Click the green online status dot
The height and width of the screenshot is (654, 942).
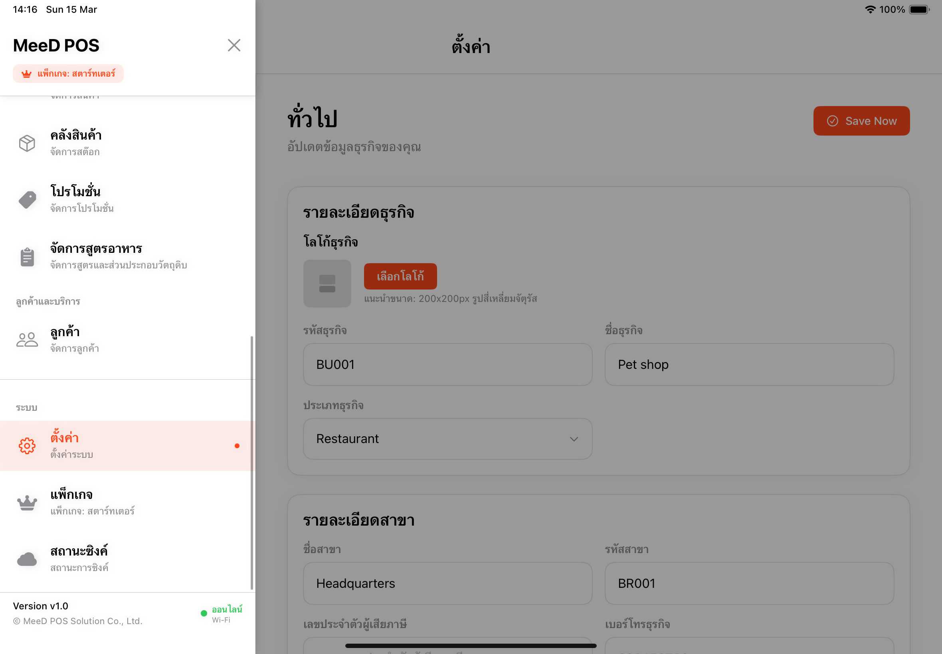(x=204, y=613)
